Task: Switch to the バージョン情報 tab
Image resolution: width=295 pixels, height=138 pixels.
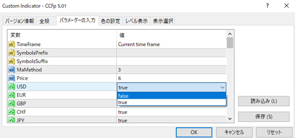Action: pos(20,21)
